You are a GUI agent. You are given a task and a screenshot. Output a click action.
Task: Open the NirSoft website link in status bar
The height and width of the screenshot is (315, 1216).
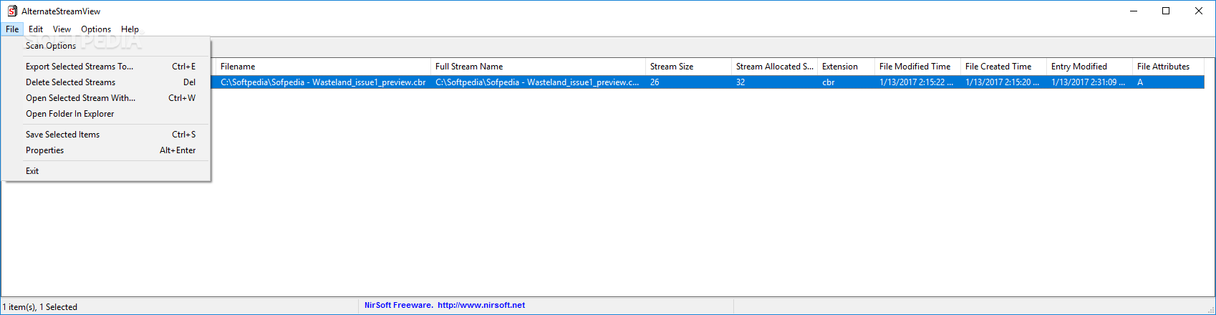tap(481, 305)
